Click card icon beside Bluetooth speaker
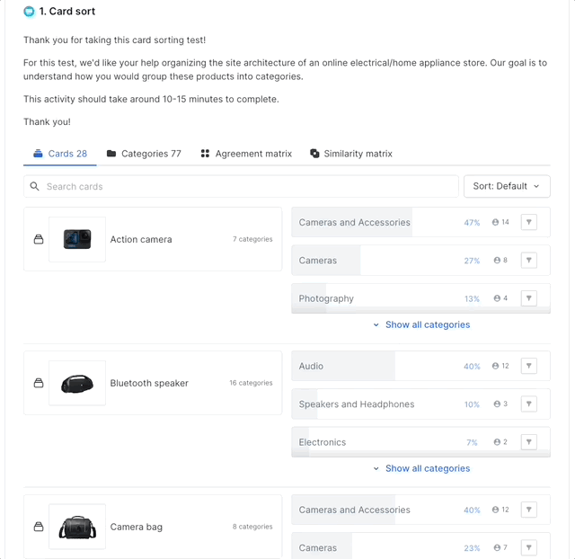 coord(39,383)
